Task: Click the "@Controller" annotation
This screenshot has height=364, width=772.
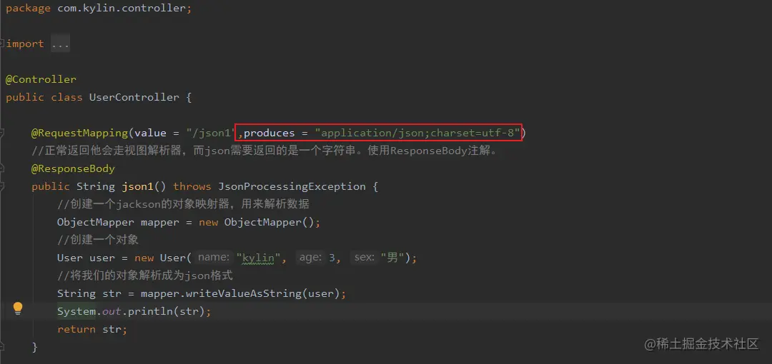Action: point(41,80)
